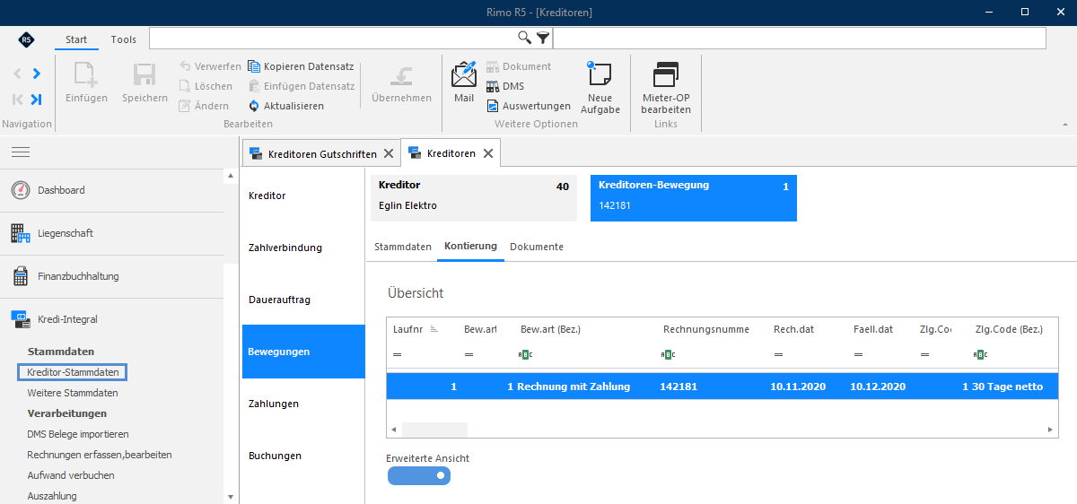Open Aufwand verbuchen
The width and height of the screenshot is (1077, 504).
(x=71, y=475)
